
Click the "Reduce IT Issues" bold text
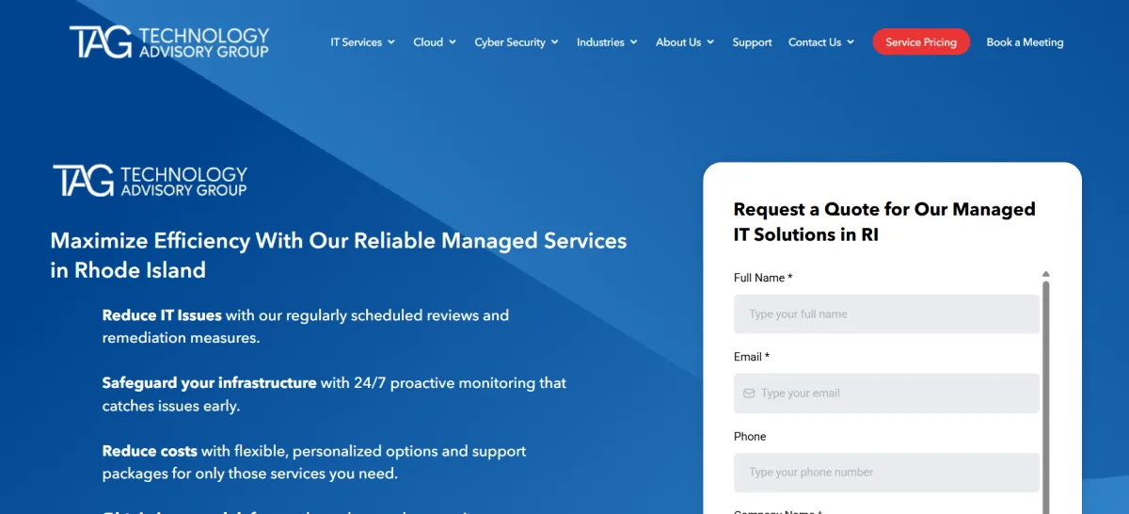(x=162, y=315)
